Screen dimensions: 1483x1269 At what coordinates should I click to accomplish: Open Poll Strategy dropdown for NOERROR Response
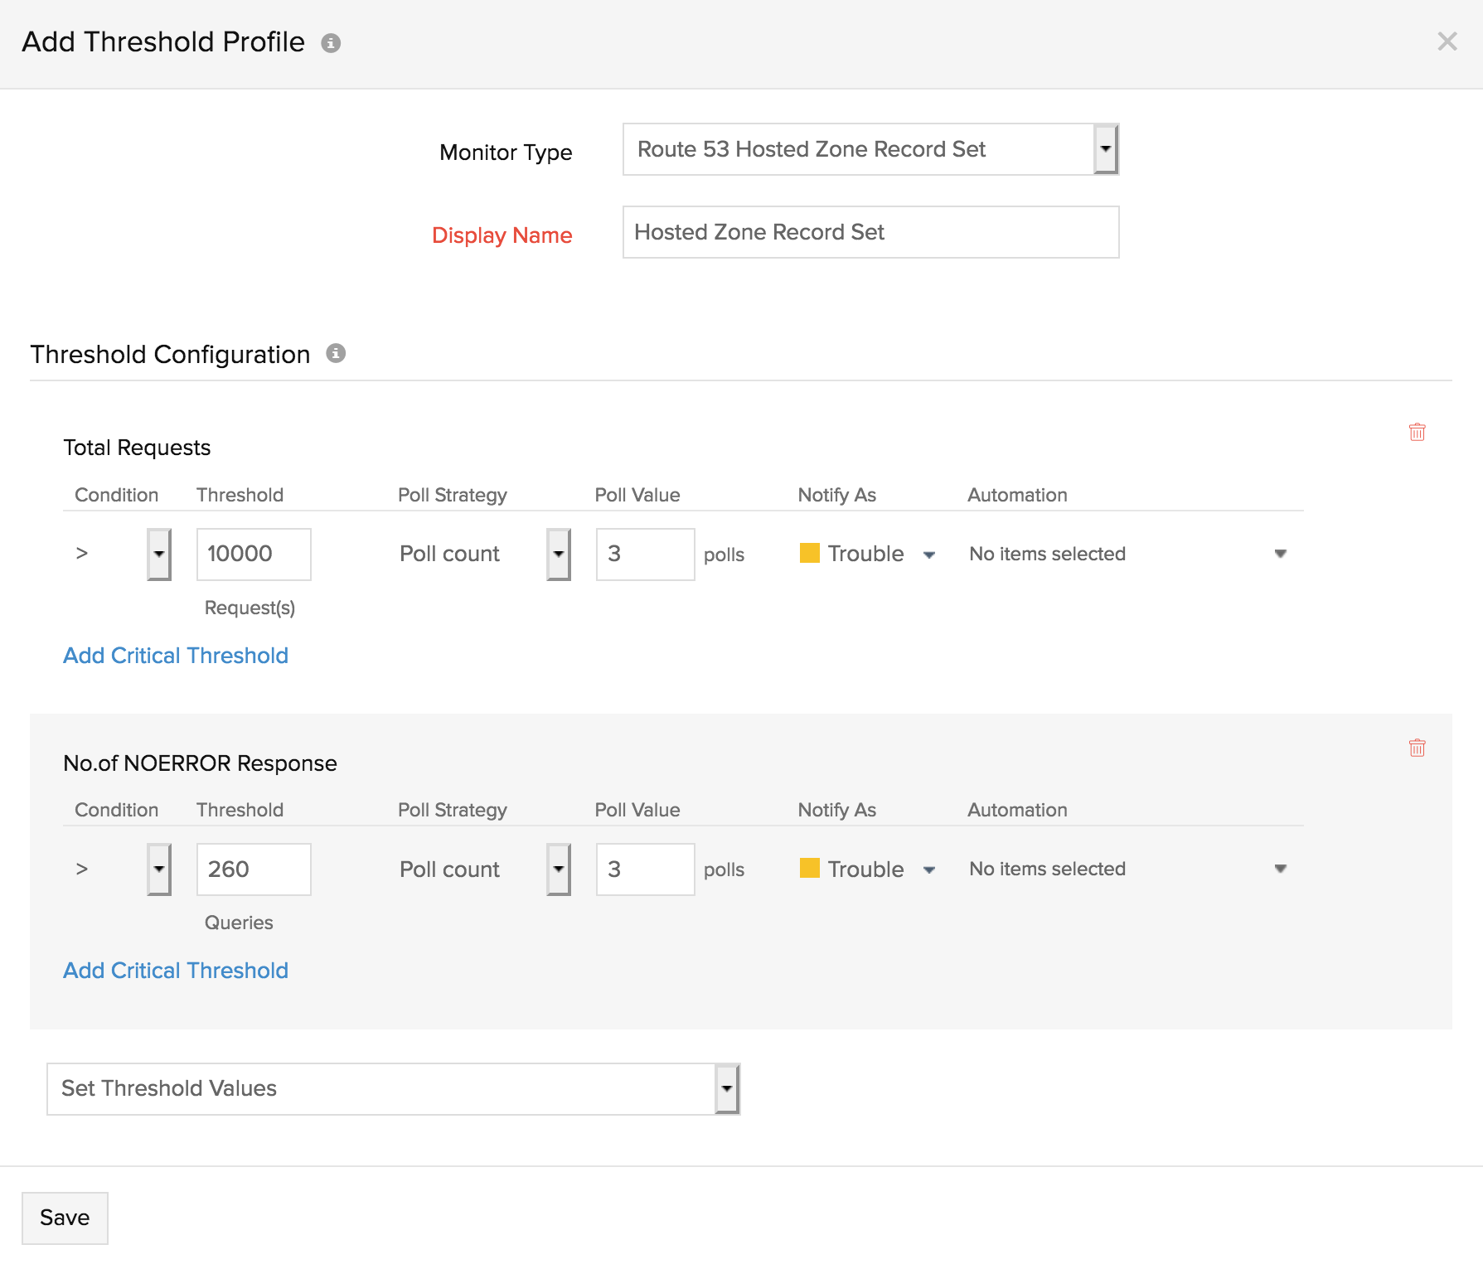point(559,869)
